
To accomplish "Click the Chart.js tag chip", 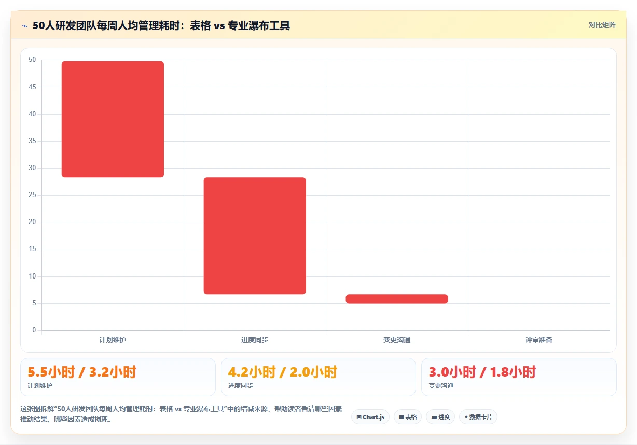I will point(370,417).
